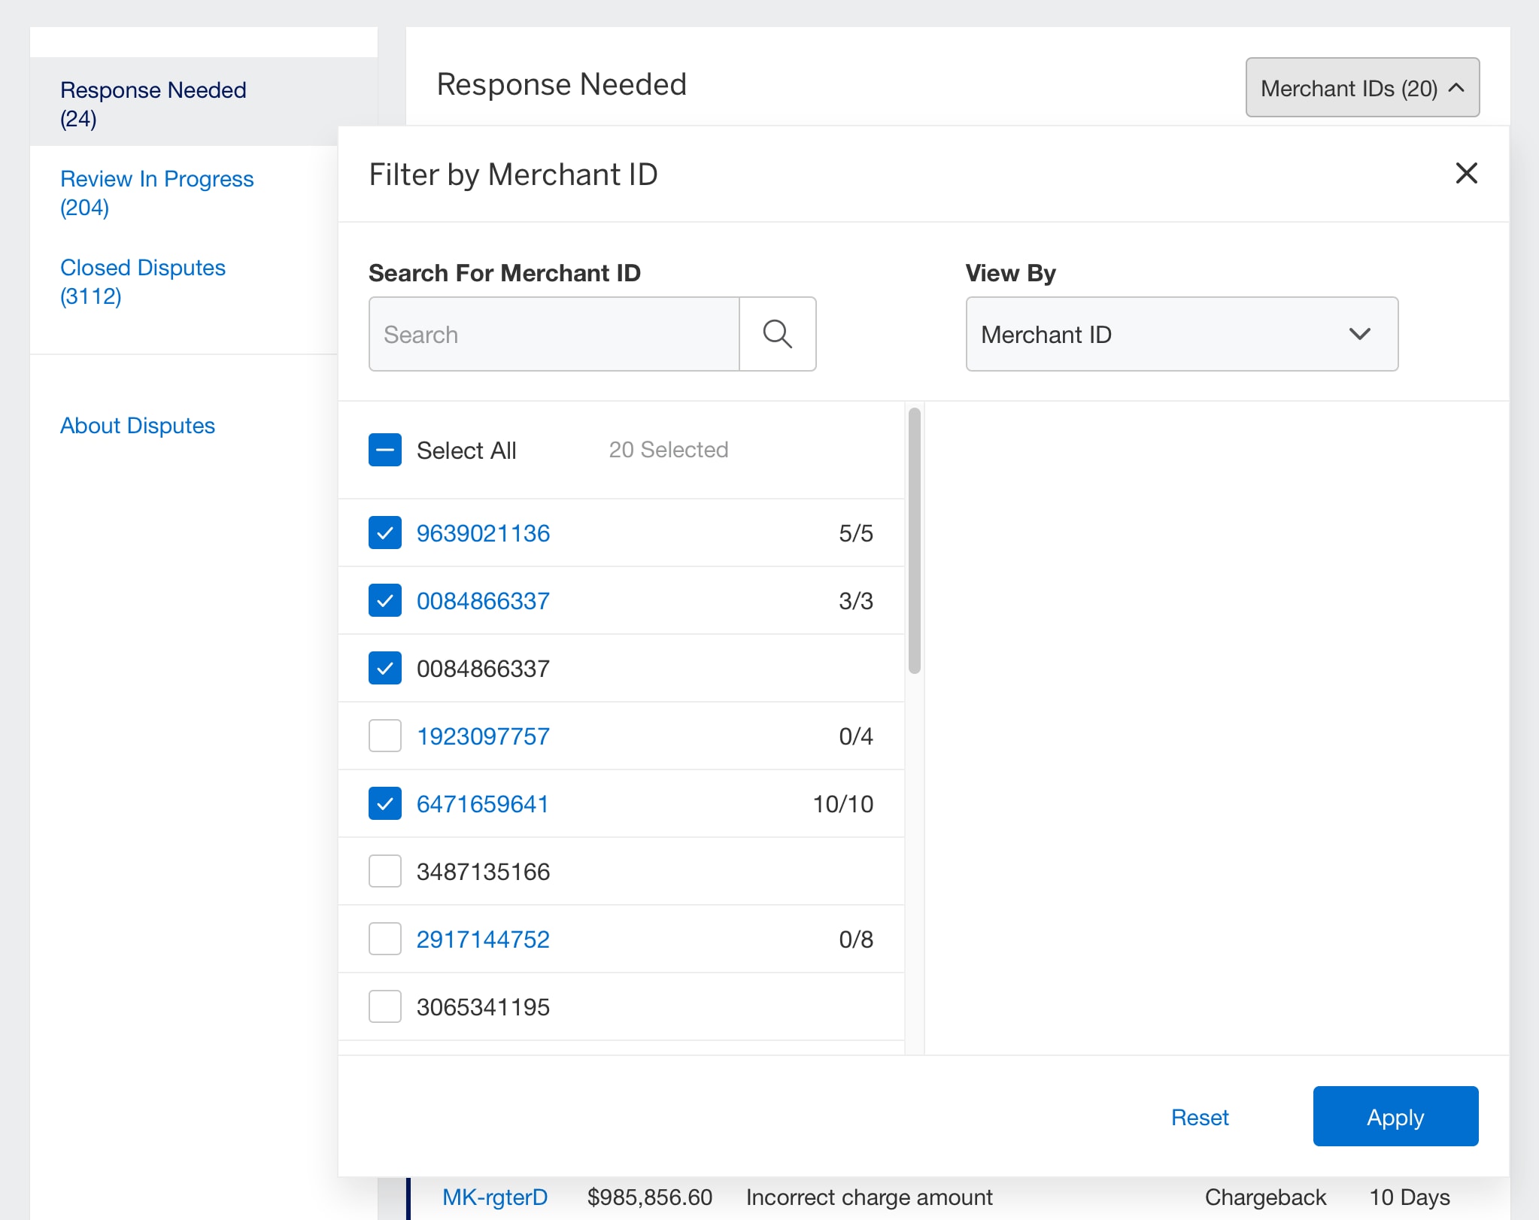The height and width of the screenshot is (1220, 1539).
Task: Collapse the Merchant IDs (20) dropdown
Action: coord(1361,88)
